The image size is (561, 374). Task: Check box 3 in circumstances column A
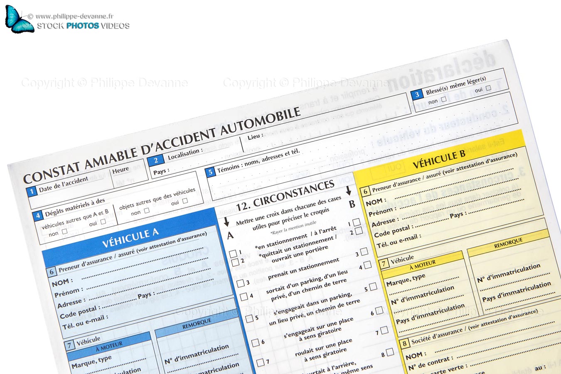pyautogui.click(x=241, y=283)
